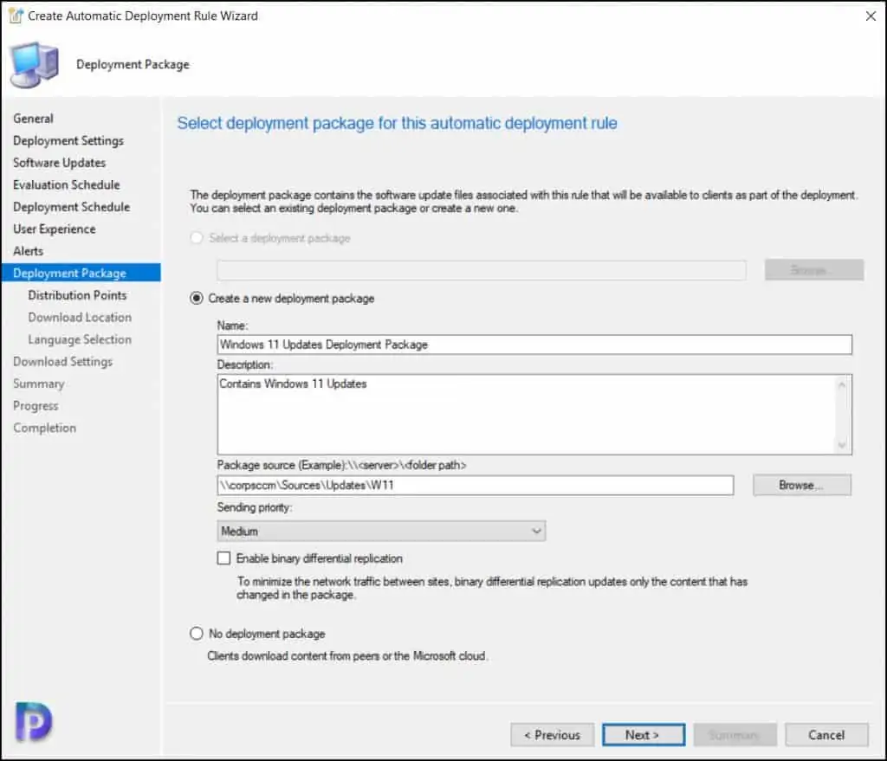Image resolution: width=887 pixels, height=761 pixels.
Task: Select the Create a new deployment package option
Action: [x=197, y=299]
